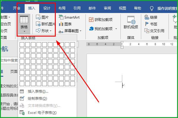This screenshot has height=118, width=178.
Task: Click the first-line indent ruler marker
Action: (122, 42)
